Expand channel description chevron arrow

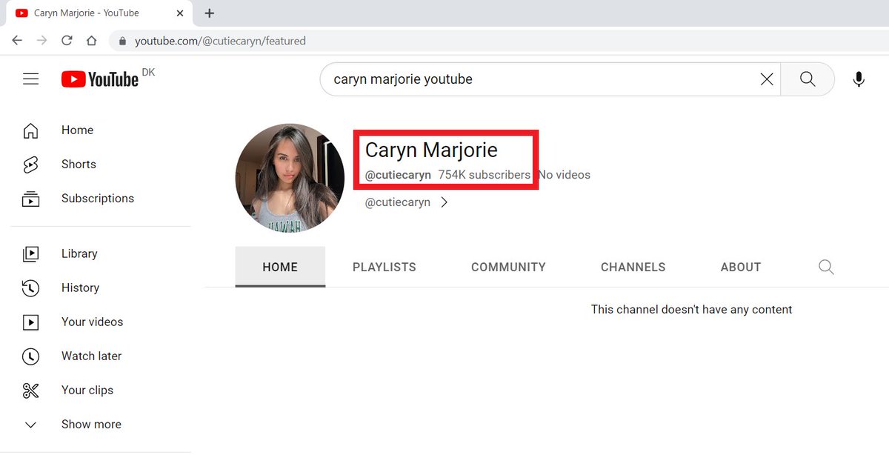point(444,202)
